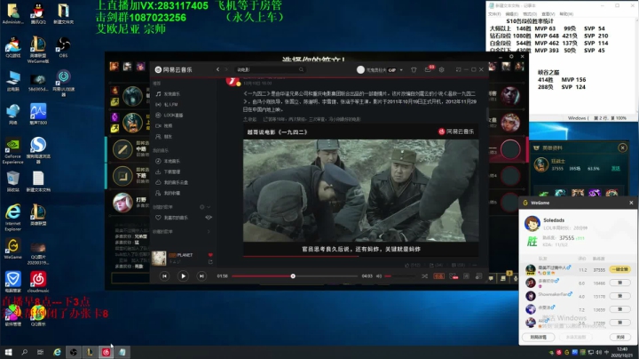Skip to next track

pyautogui.click(x=201, y=276)
